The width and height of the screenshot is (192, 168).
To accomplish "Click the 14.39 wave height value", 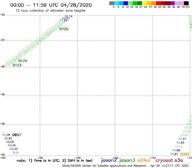I will coord(61,22).
